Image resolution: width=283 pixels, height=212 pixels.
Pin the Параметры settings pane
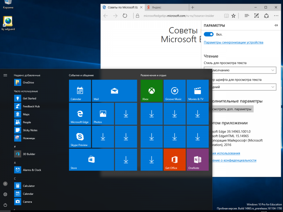[276, 25]
